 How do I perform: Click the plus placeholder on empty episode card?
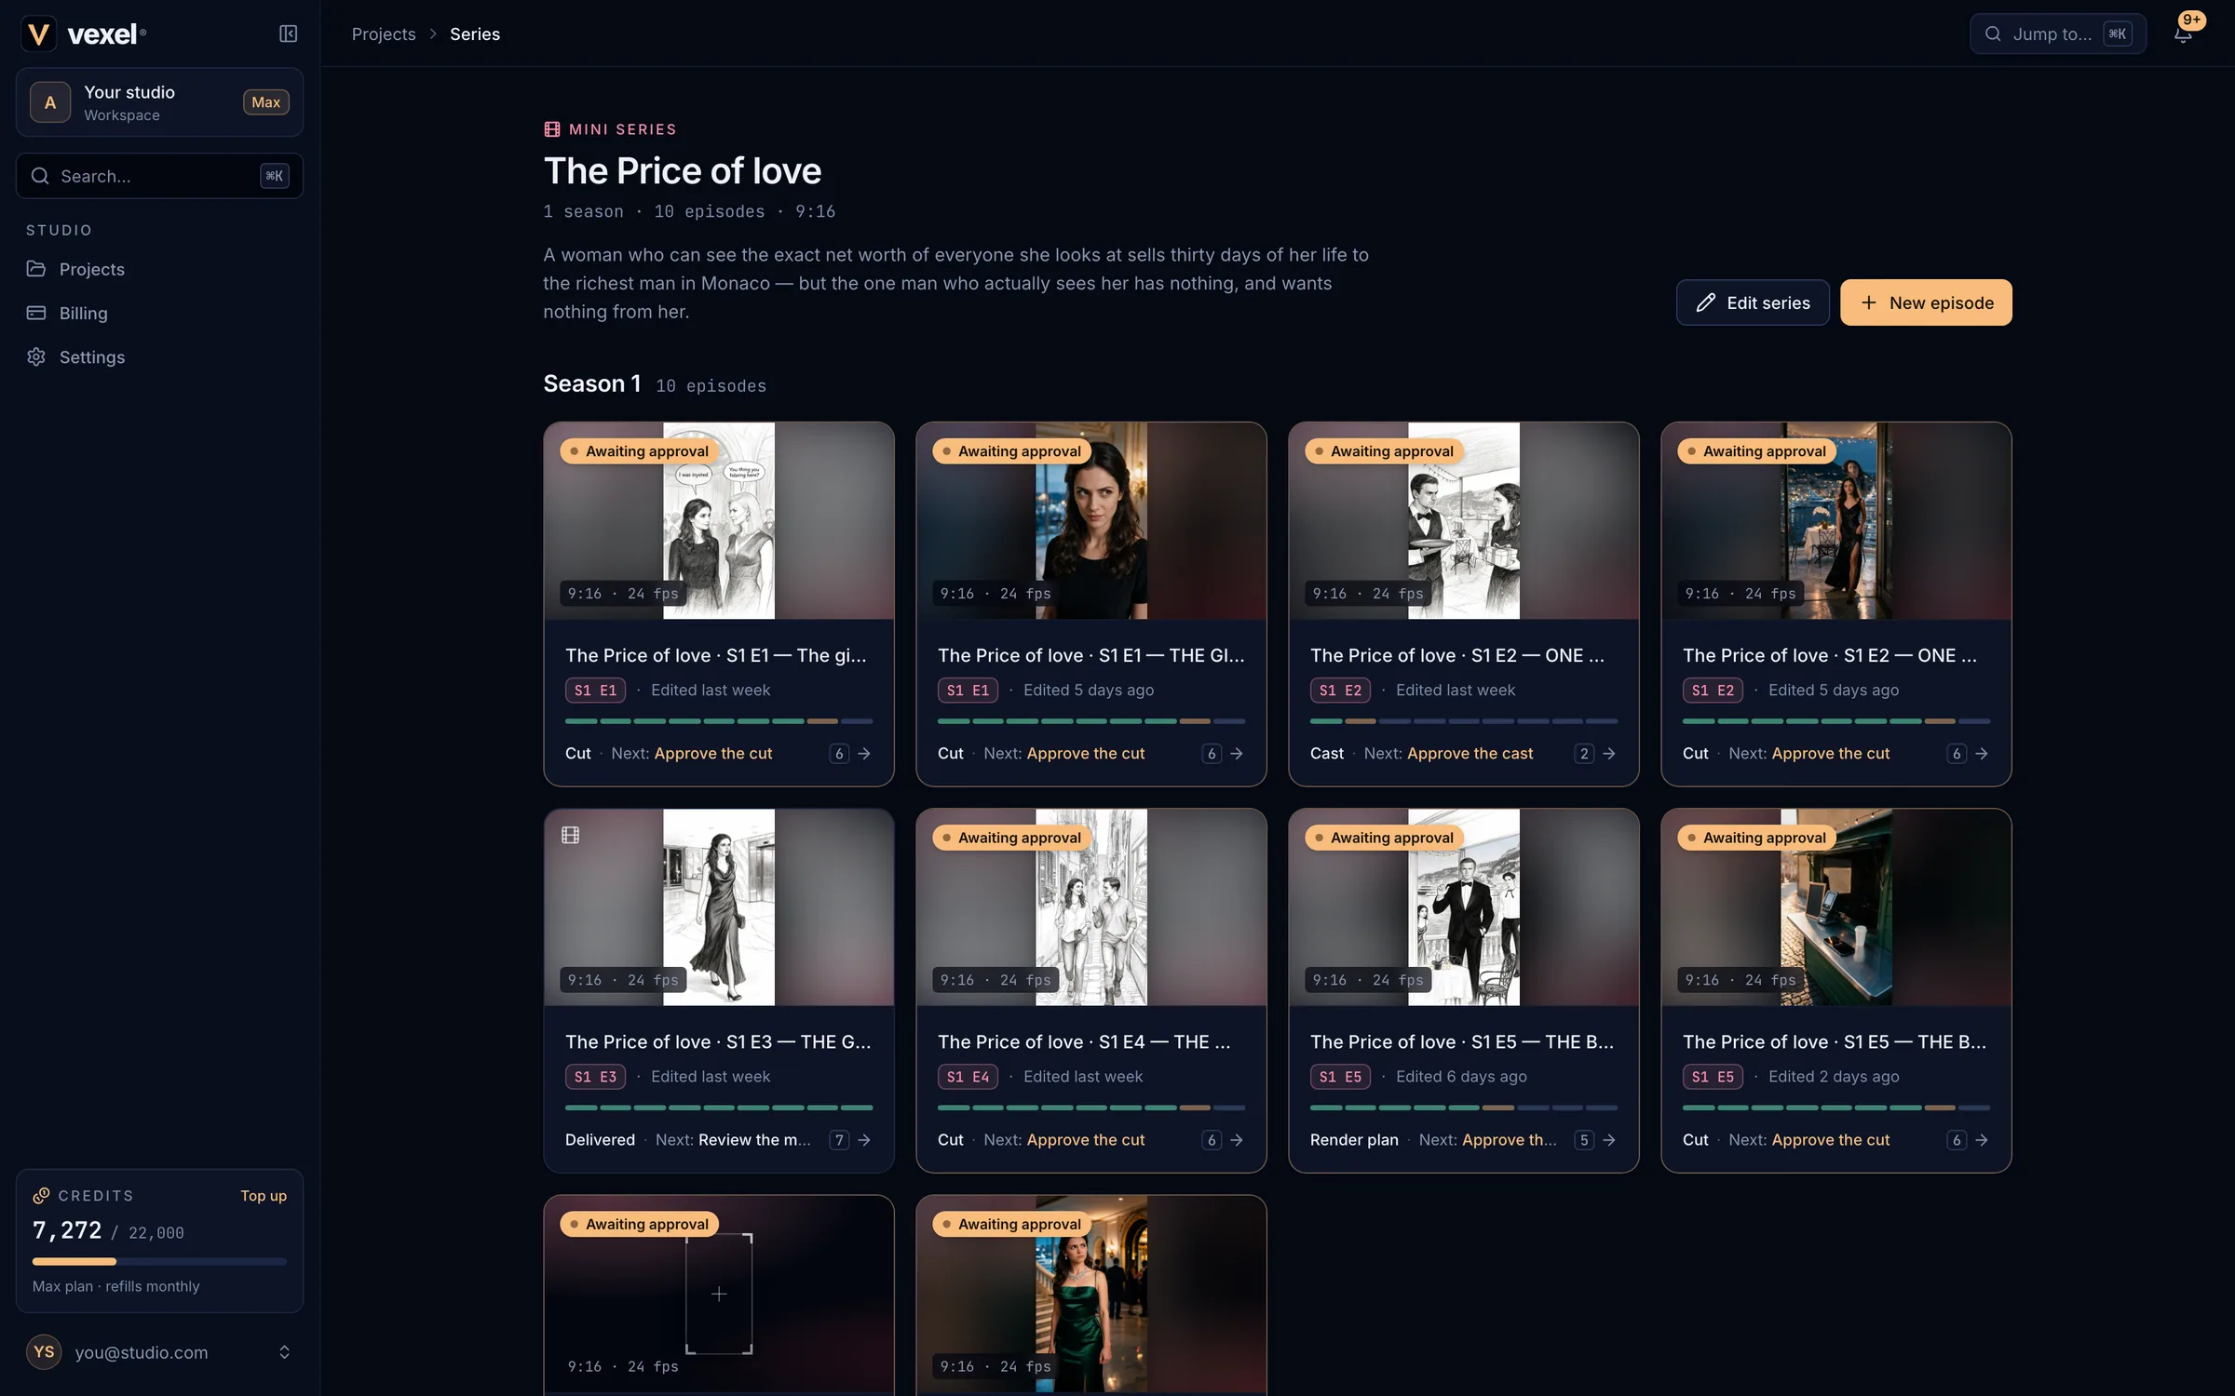[x=719, y=1294]
